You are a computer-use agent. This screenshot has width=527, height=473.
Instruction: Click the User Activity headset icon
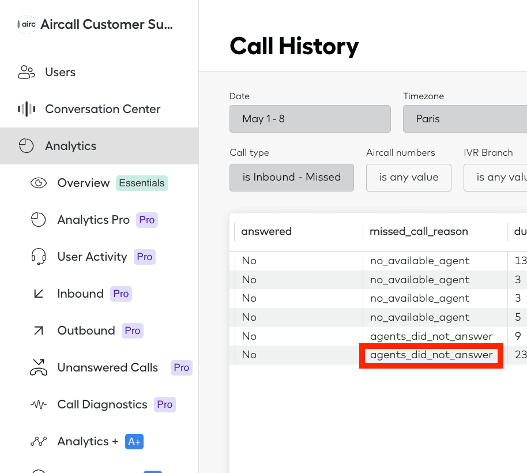(x=39, y=257)
